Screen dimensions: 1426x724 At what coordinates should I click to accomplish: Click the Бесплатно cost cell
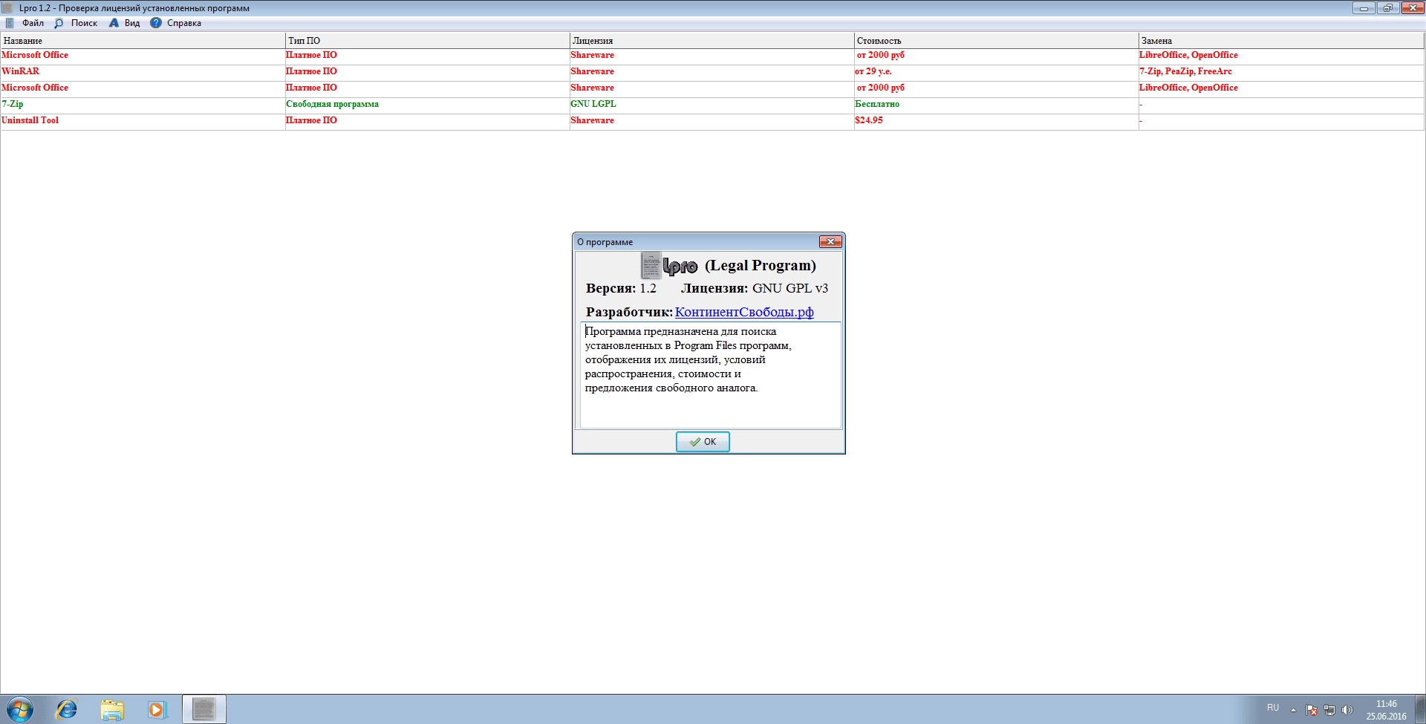click(877, 104)
